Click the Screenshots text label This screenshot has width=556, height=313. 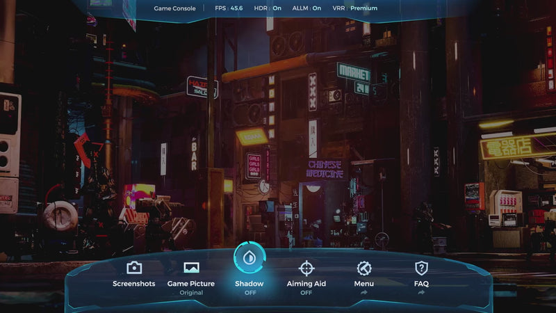pos(134,284)
